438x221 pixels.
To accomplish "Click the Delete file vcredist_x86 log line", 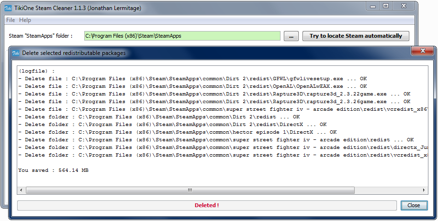I will 223,109.
